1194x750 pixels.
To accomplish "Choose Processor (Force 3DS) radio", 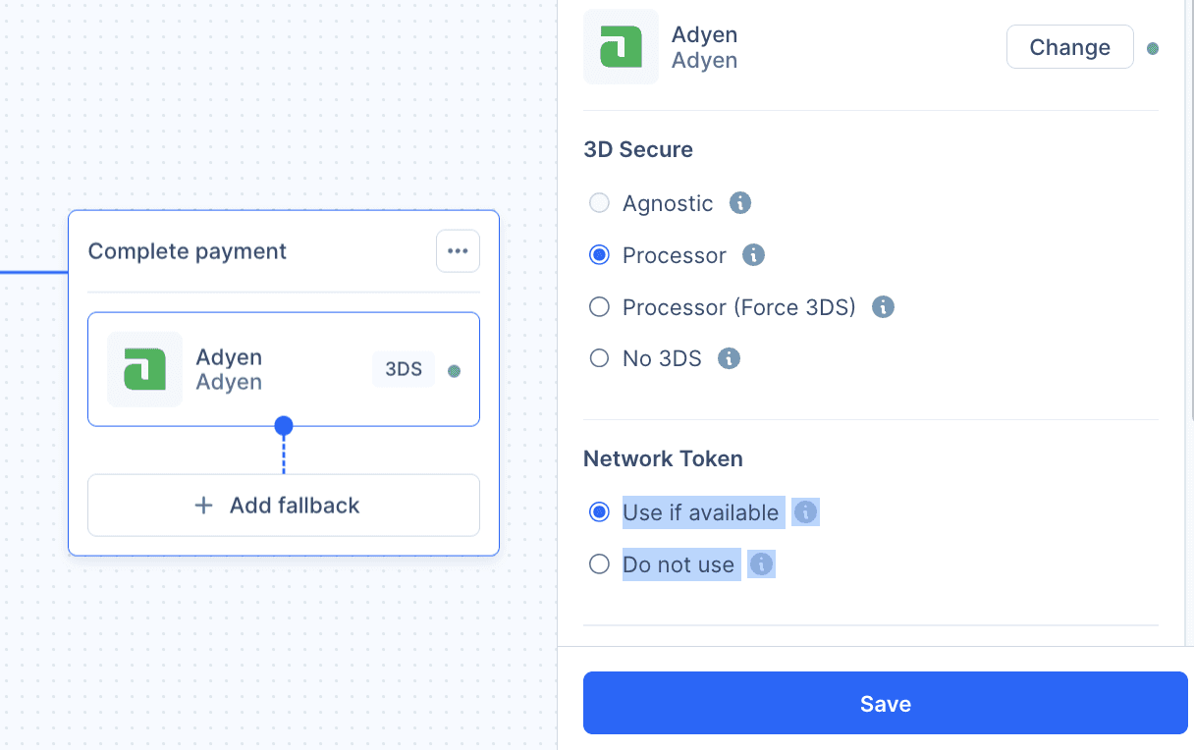I will point(599,307).
